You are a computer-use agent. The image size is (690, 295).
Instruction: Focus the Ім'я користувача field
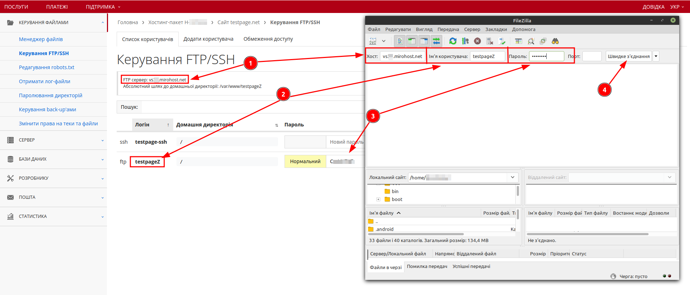click(488, 56)
